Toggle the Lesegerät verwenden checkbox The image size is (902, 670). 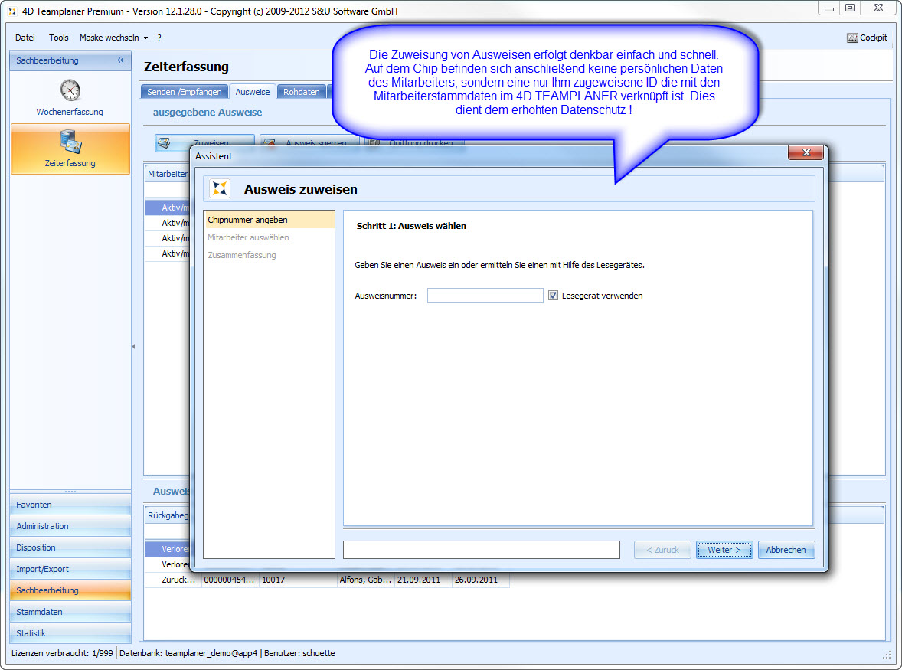coord(554,296)
